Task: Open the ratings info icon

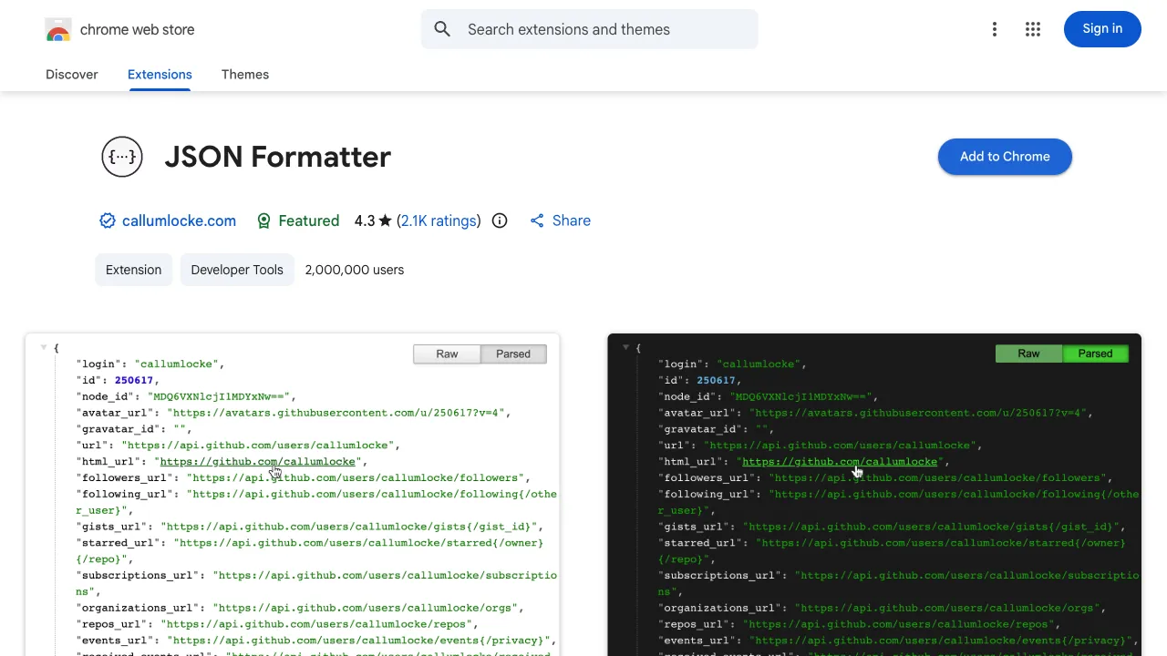Action: click(500, 220)
